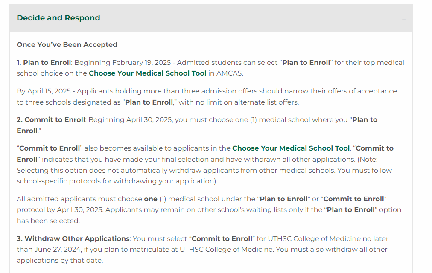Click "has been selected." text
The image size is (432, 273).
click(48, 221)
